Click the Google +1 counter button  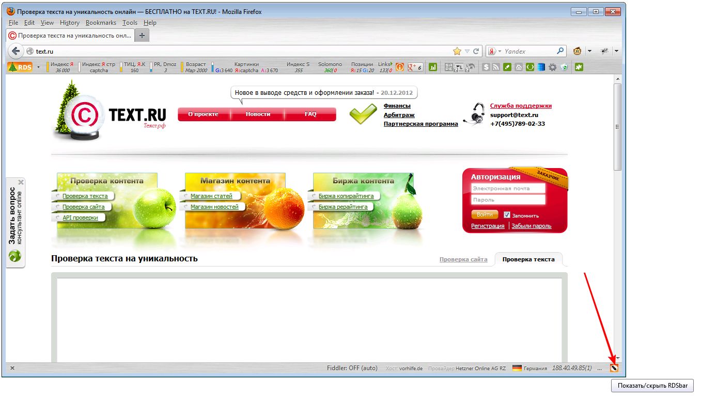(415, 67)
